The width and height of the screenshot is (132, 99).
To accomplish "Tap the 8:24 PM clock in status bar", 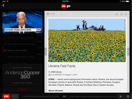I will tap(65, 1).
